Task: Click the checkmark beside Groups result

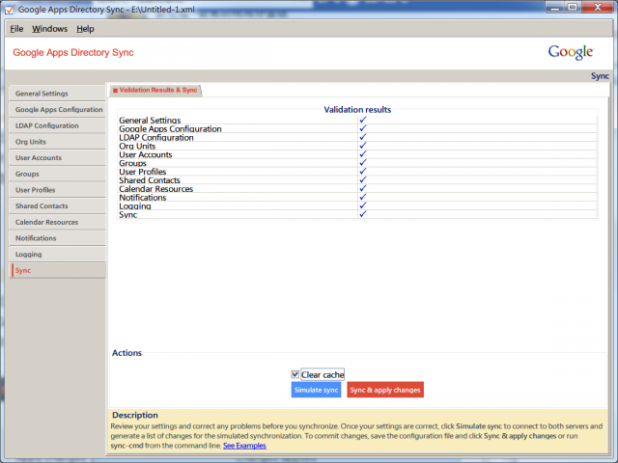Action: tap(363, 163)
